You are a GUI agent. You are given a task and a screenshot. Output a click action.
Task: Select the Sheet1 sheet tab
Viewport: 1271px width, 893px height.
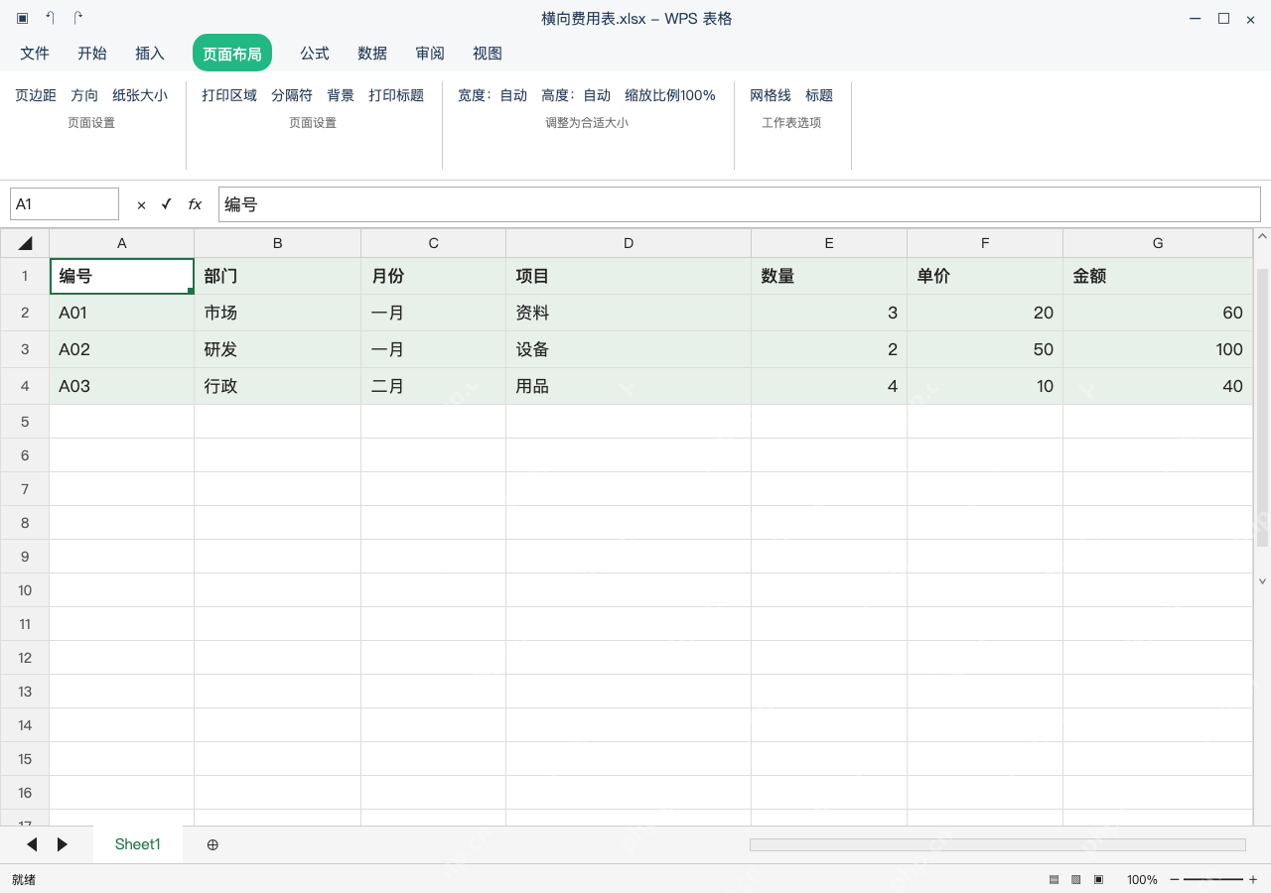[x=138, y=844]
